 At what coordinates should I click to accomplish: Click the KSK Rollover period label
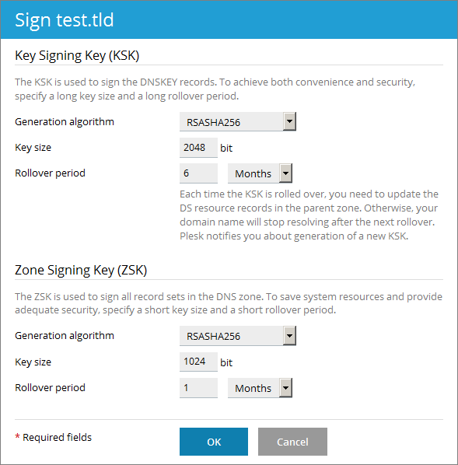point(50,173)
